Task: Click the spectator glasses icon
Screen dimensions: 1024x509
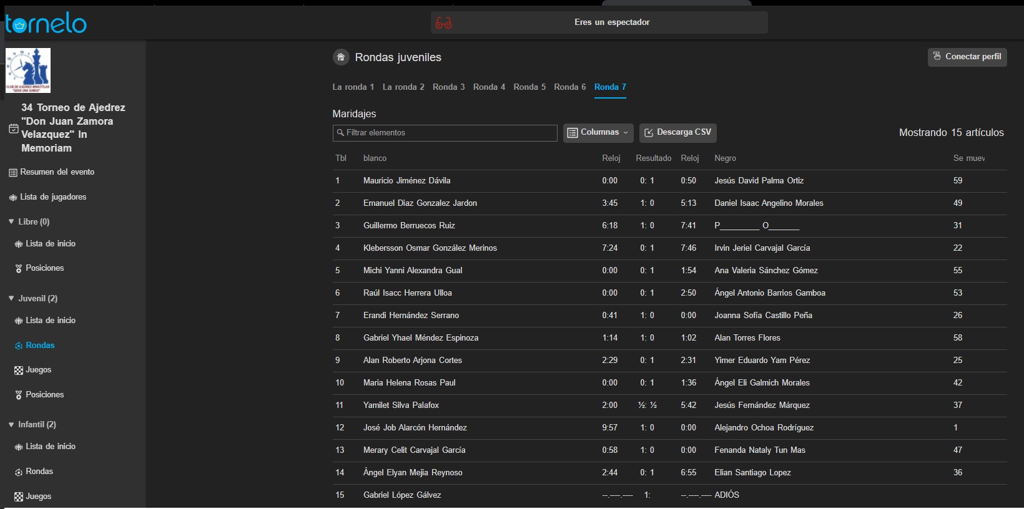Action: coord(443,23)
